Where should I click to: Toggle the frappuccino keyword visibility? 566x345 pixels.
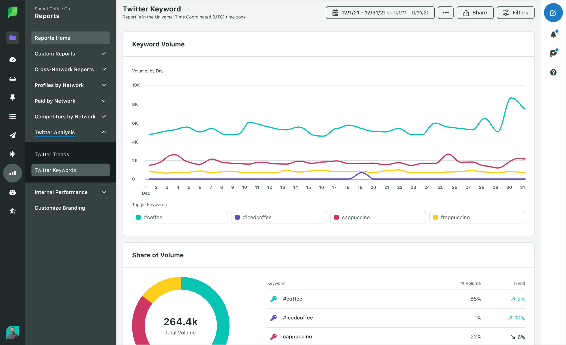[x=477, y=217]
